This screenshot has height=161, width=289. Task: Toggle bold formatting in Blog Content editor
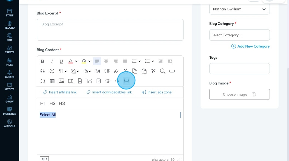tap(42, 61)
